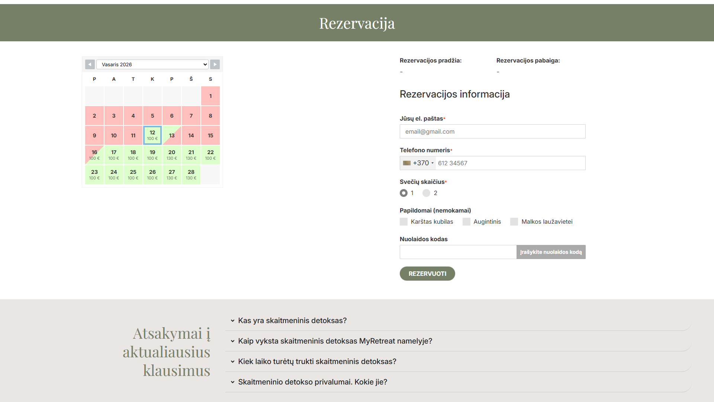Click the REZERVUOTI button

pos(427,274)
